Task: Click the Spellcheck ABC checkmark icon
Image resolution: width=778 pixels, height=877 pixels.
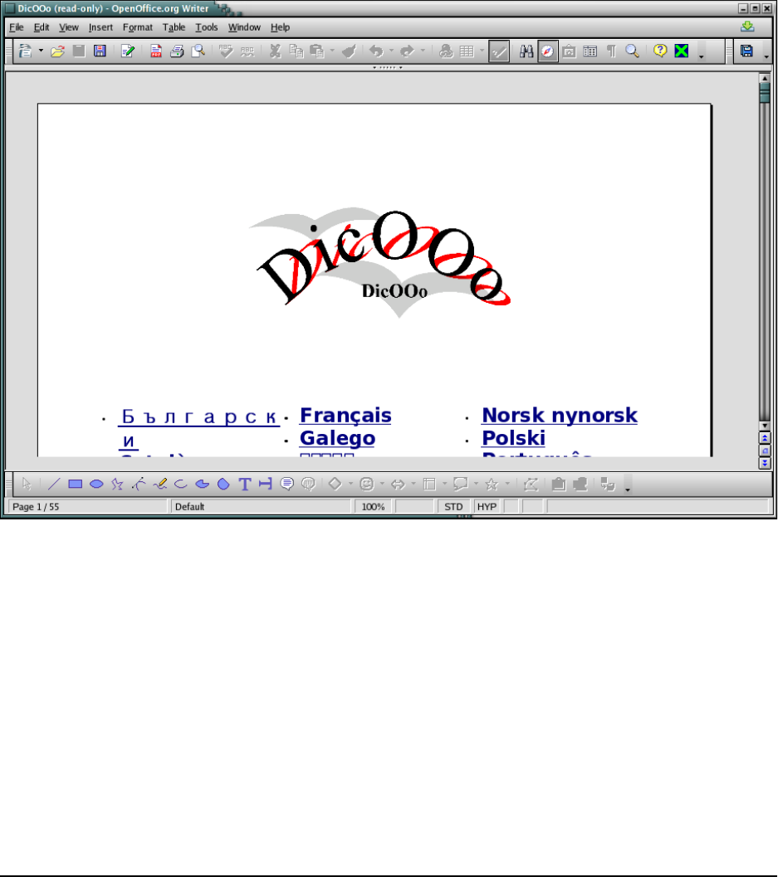Action: click(226, 51)
